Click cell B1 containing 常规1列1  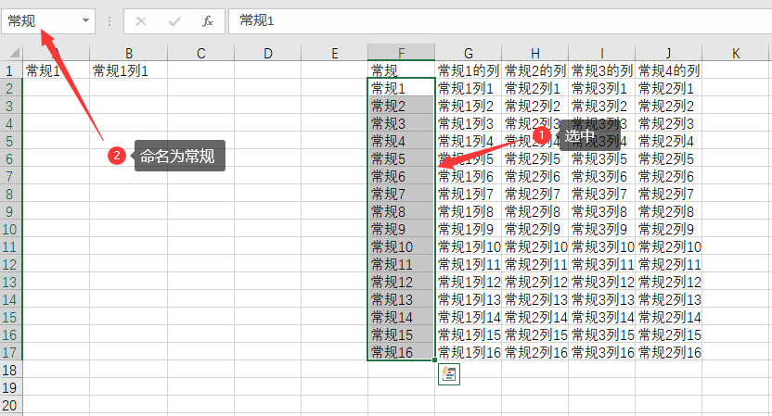(127, 70)
